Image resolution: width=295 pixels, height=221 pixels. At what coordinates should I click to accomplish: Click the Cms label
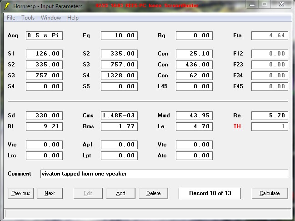88,116
